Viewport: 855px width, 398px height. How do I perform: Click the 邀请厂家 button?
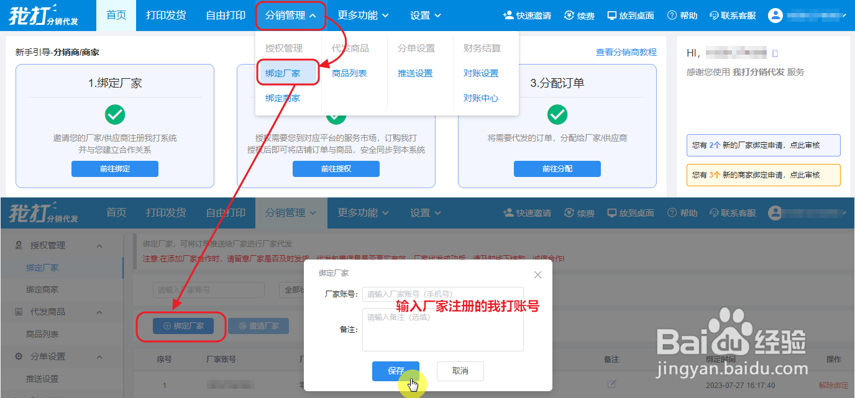coord(258,325)
